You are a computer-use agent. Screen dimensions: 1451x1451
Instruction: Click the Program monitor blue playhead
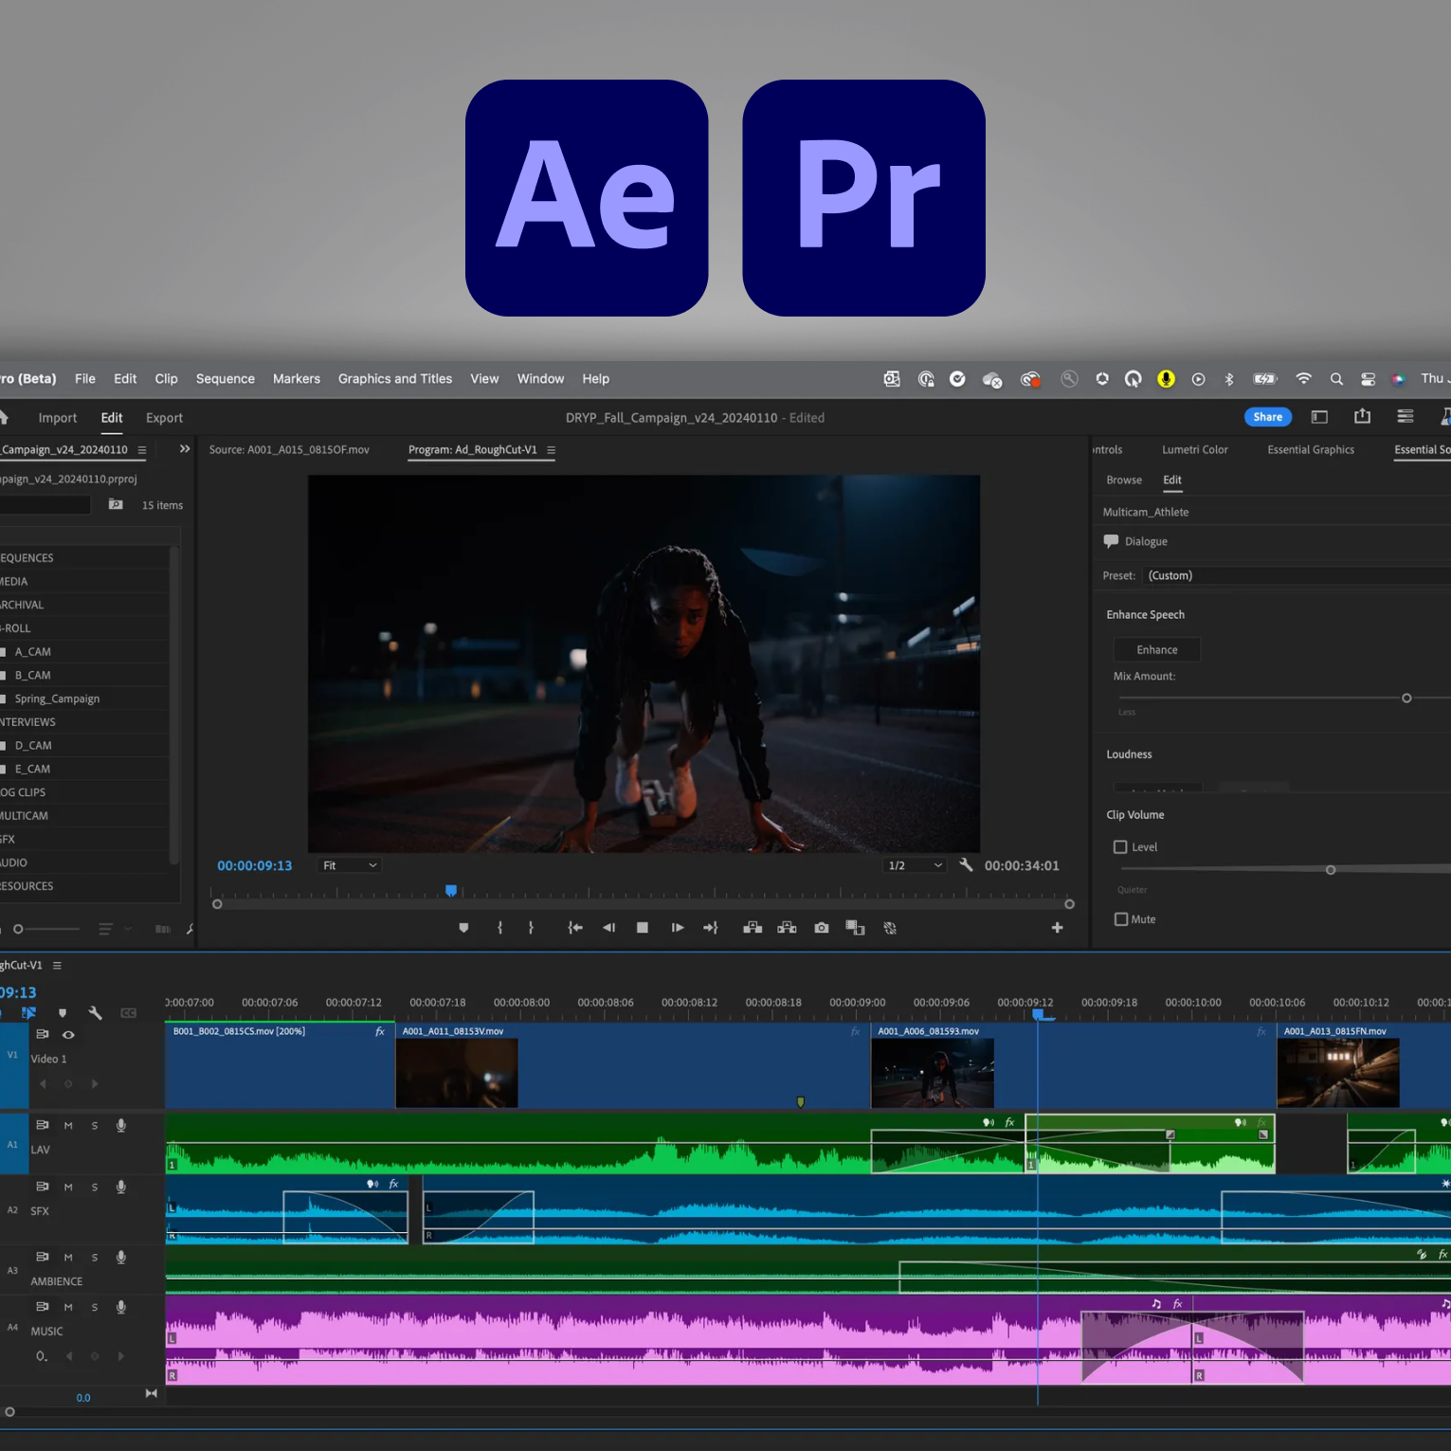pos(451,891)
